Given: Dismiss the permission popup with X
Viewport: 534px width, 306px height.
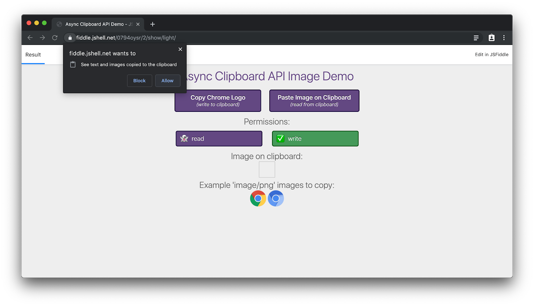Looking at the screenshot, I should coord(180,49).
